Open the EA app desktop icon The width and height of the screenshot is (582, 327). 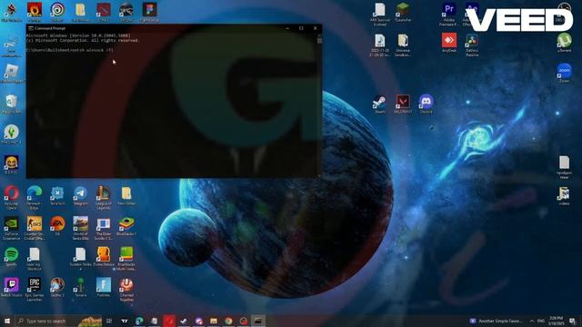coord(57,226)
